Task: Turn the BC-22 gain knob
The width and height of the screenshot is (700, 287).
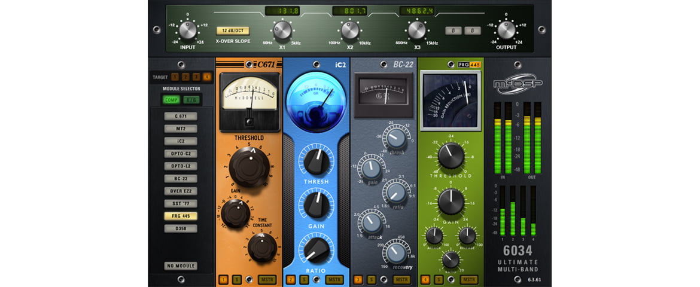Action: 371,169
